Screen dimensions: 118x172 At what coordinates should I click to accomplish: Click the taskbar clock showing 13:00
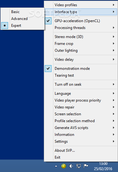[103, 166]
